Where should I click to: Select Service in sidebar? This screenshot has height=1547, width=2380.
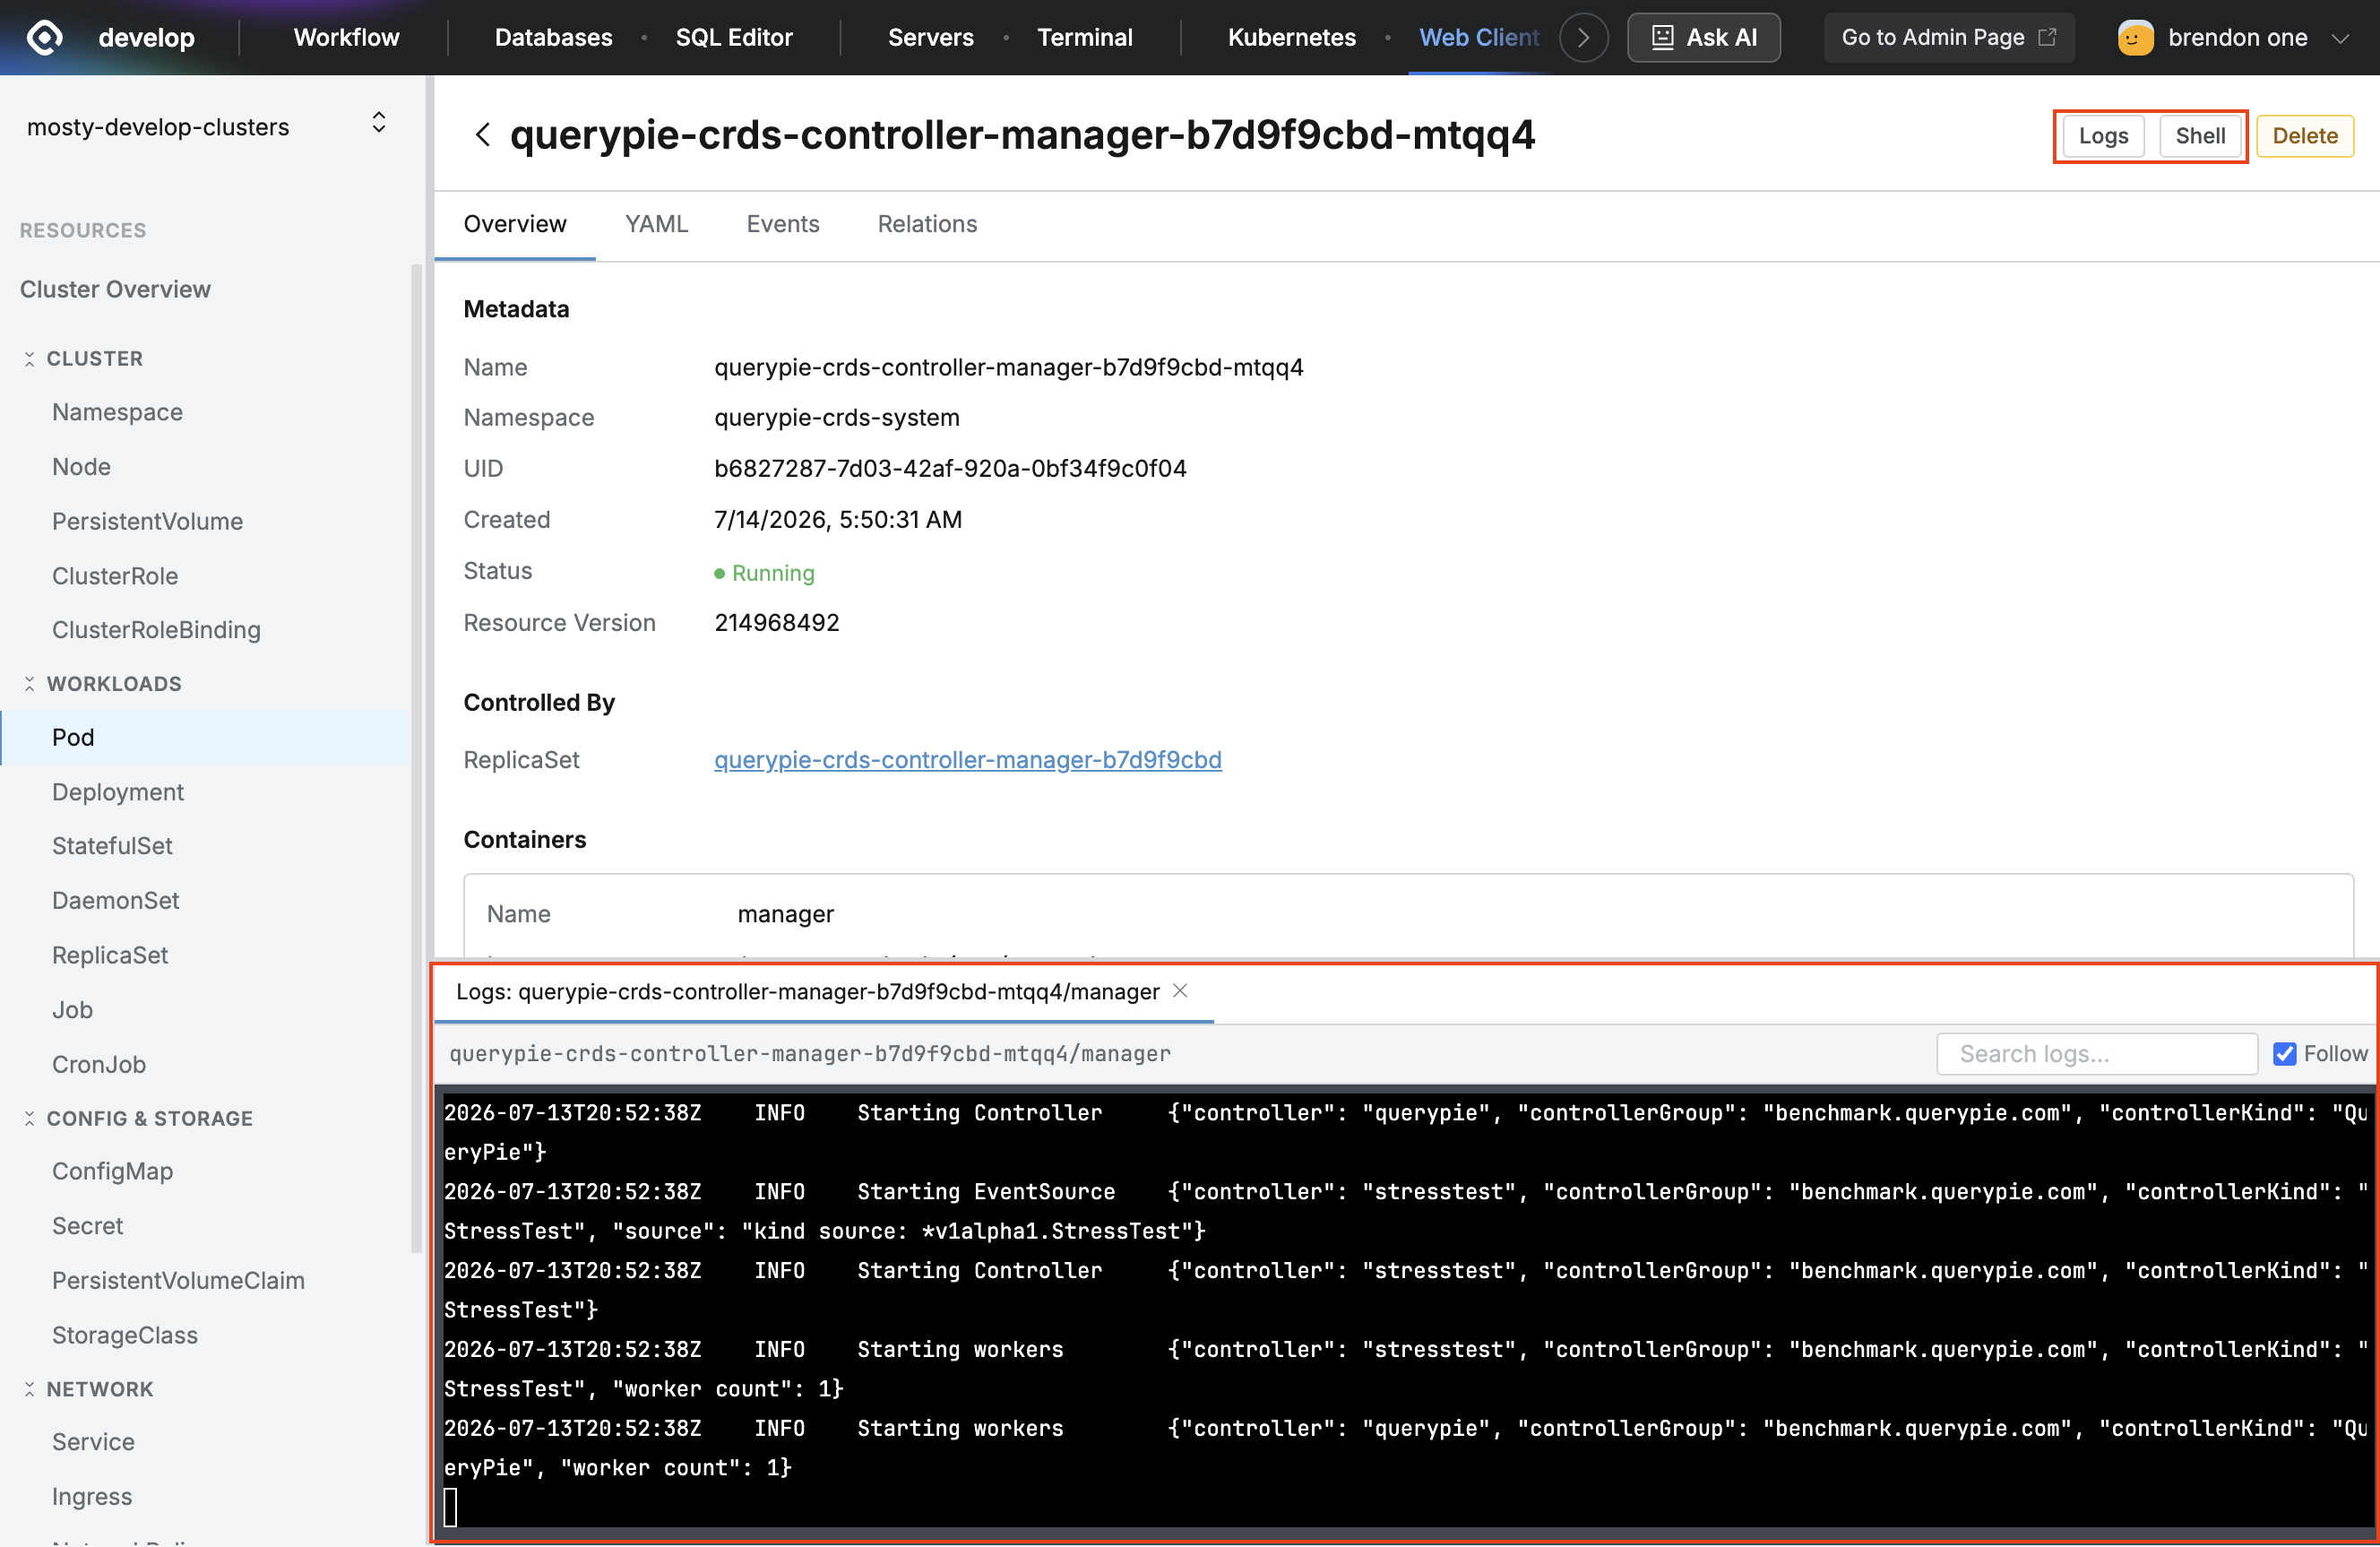coord(93,1442)
